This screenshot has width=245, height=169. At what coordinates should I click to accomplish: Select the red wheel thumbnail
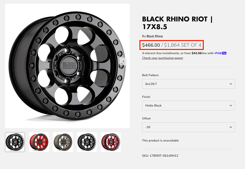[x=39, y=142]
